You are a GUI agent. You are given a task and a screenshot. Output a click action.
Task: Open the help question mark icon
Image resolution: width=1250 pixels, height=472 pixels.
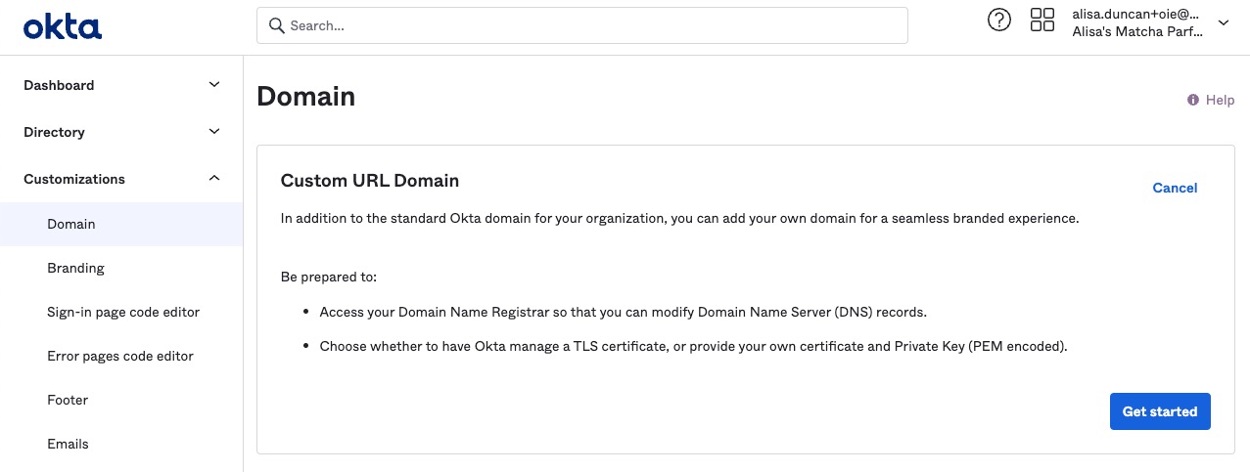998,21
